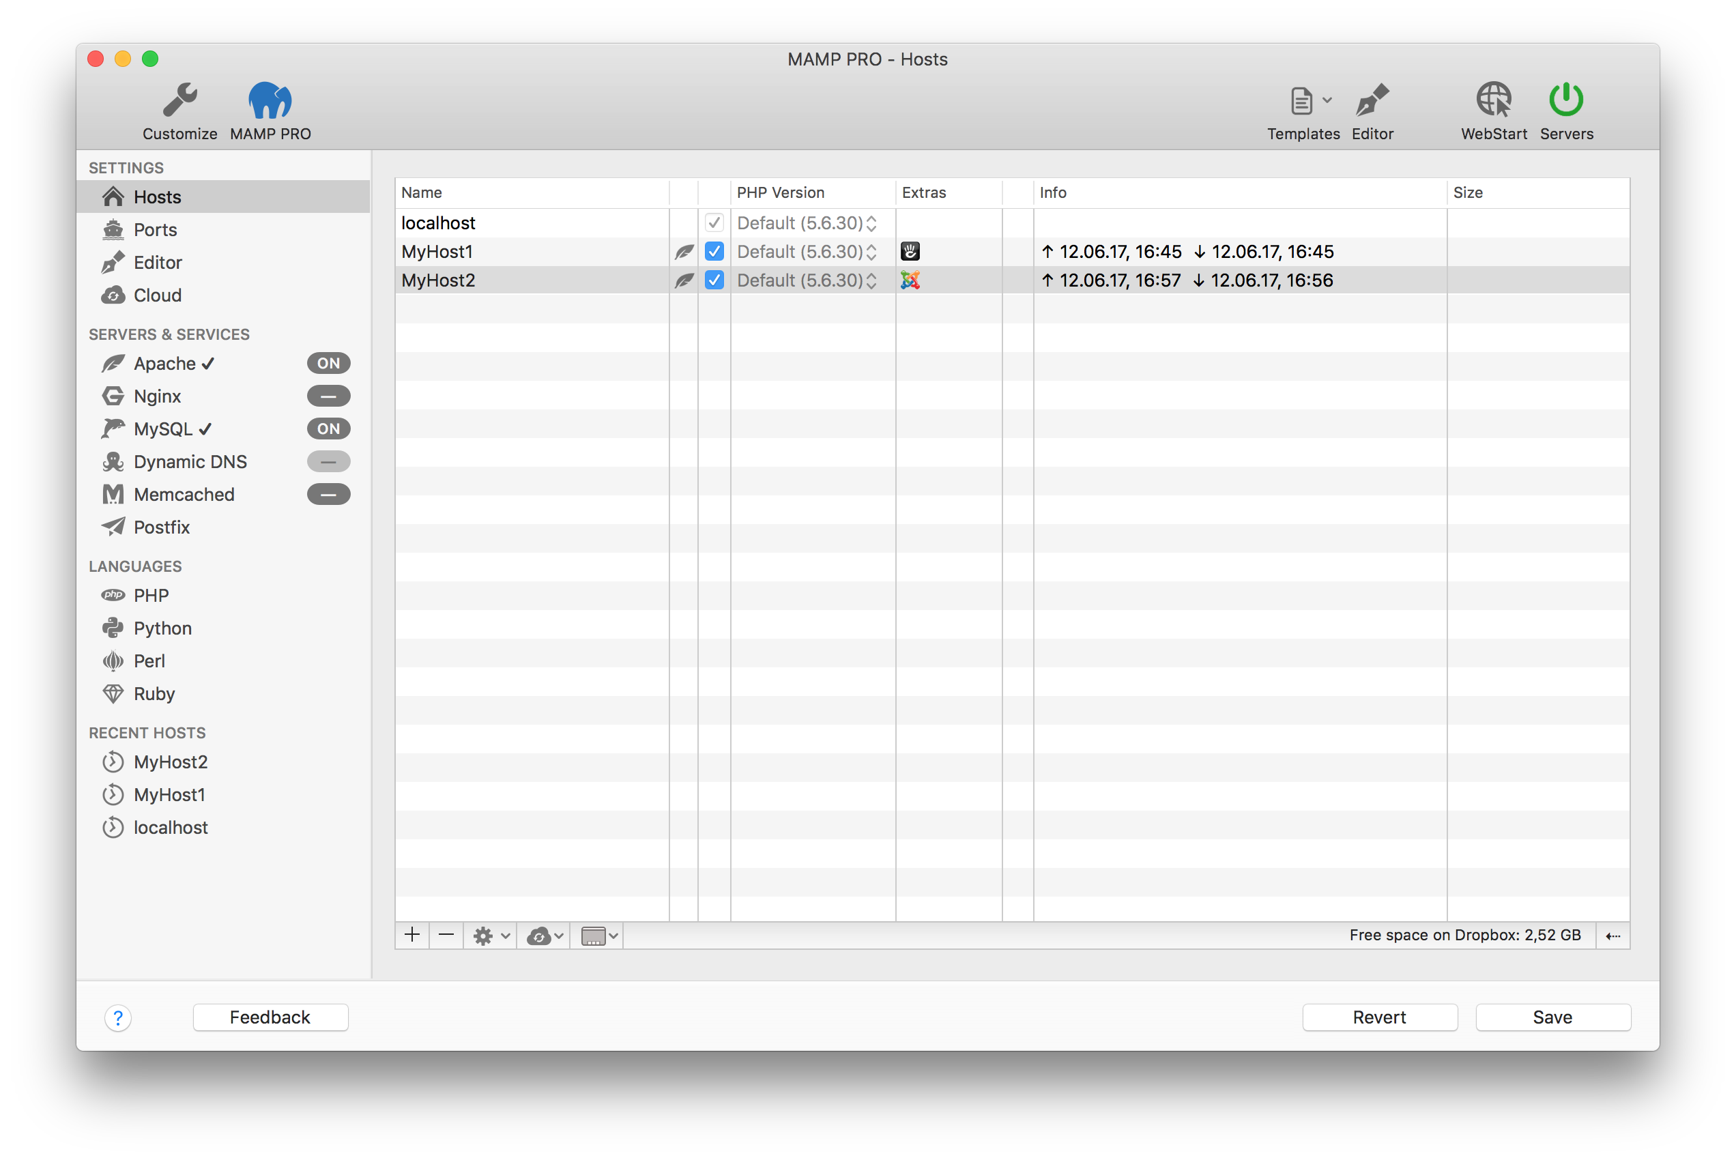
Task: Click the Feedback button
Action: [x=270, y=1017]
